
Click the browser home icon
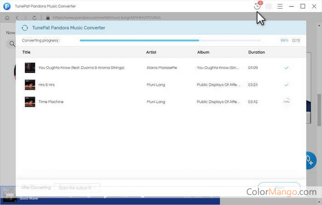pos(7,17)
